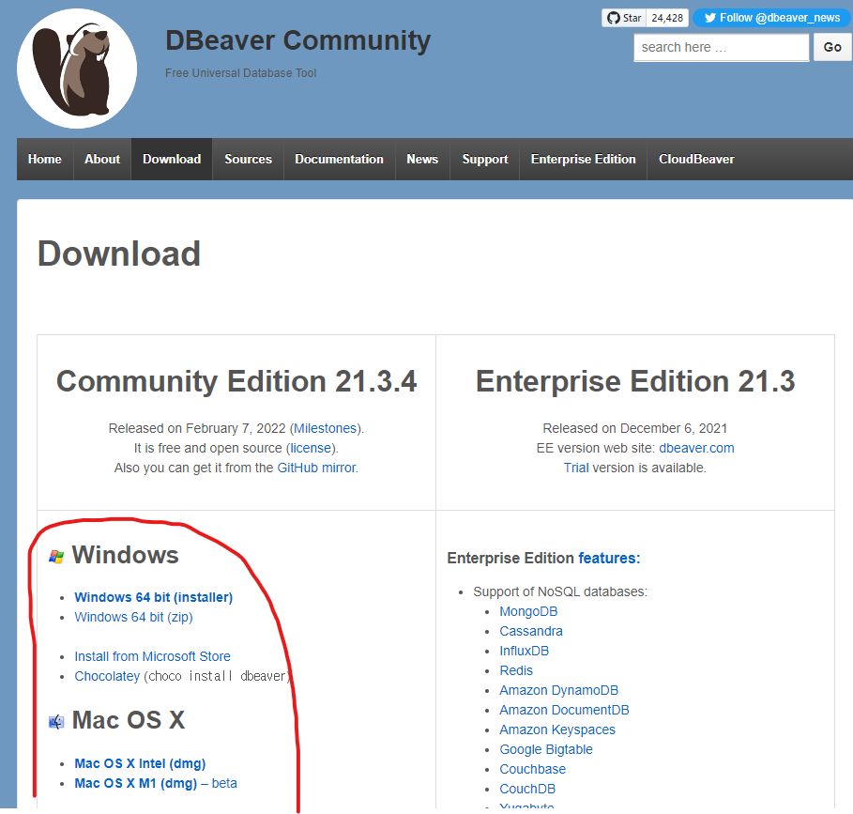The width and height of the screenshot is (853, 814).
Task: Click the 'Community Edition 21.3.4' heading
Action: point(236,381)
